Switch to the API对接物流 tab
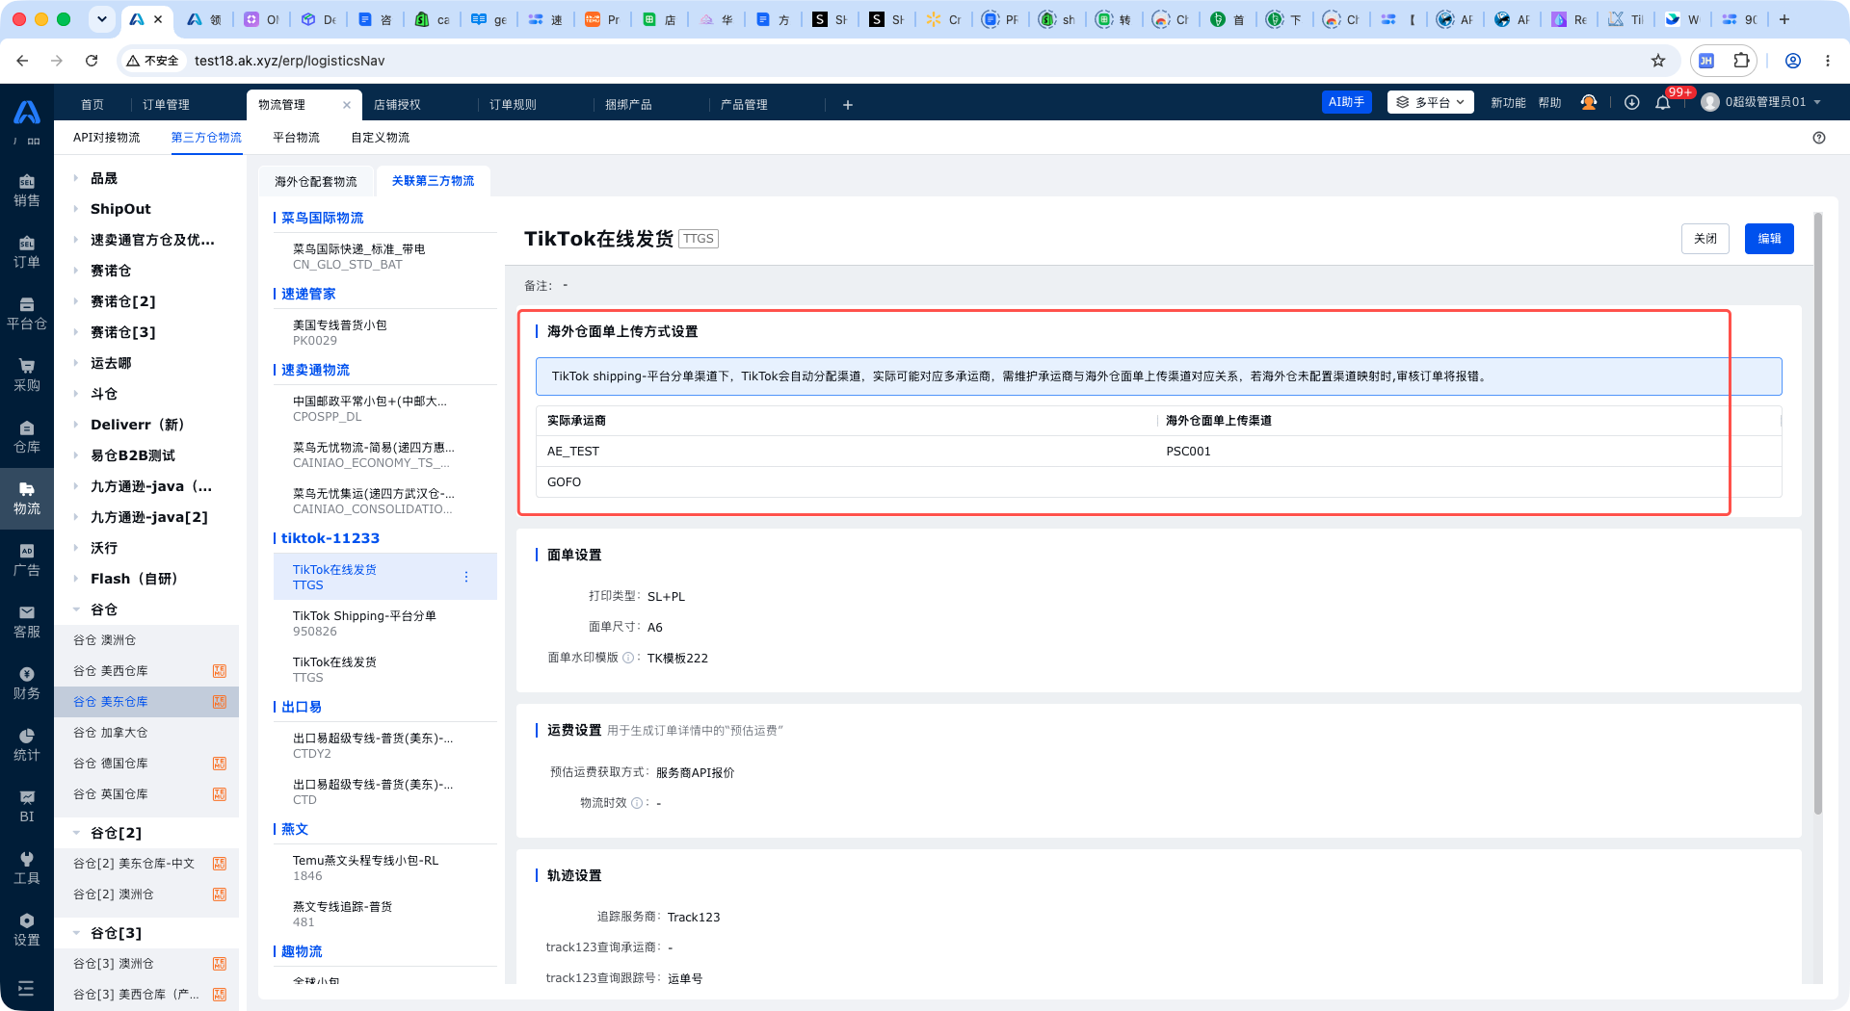1850x1011 pixels. (106, 138)
